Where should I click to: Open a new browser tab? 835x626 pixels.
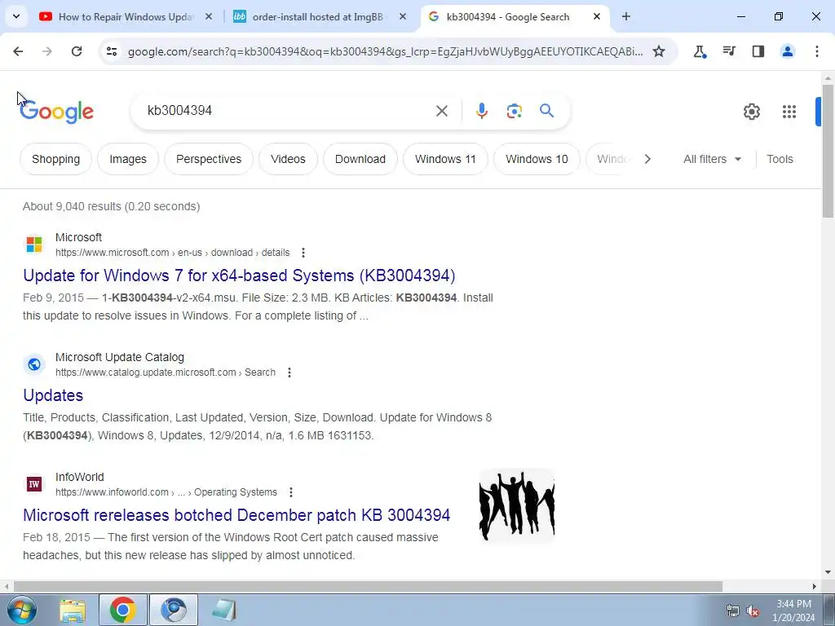(x=626, y=16)
